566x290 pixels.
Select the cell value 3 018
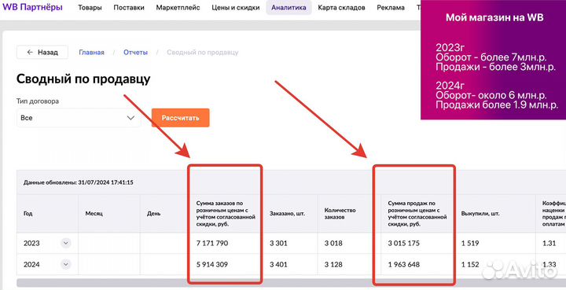coord(333,243)
